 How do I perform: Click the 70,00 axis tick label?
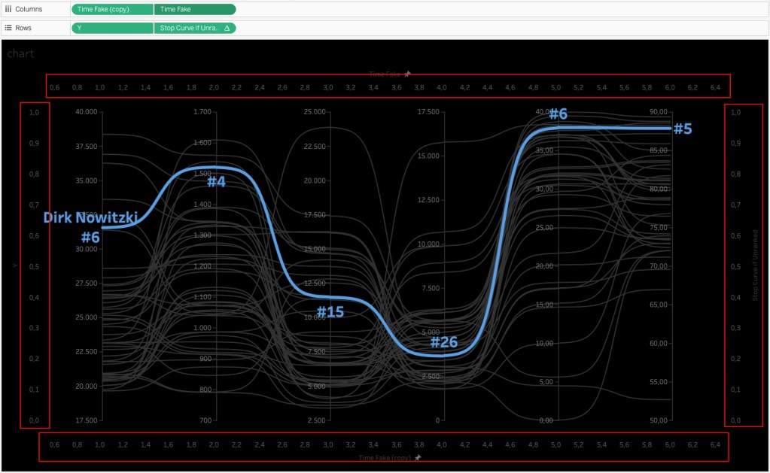point(659,266)
